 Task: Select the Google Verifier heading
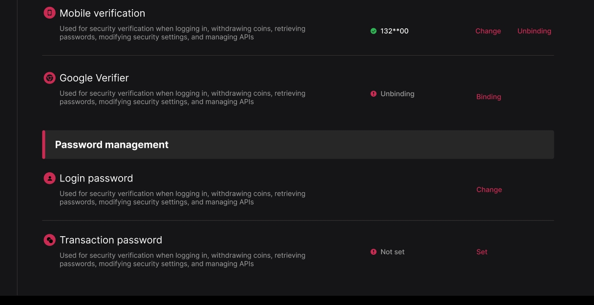94,78
